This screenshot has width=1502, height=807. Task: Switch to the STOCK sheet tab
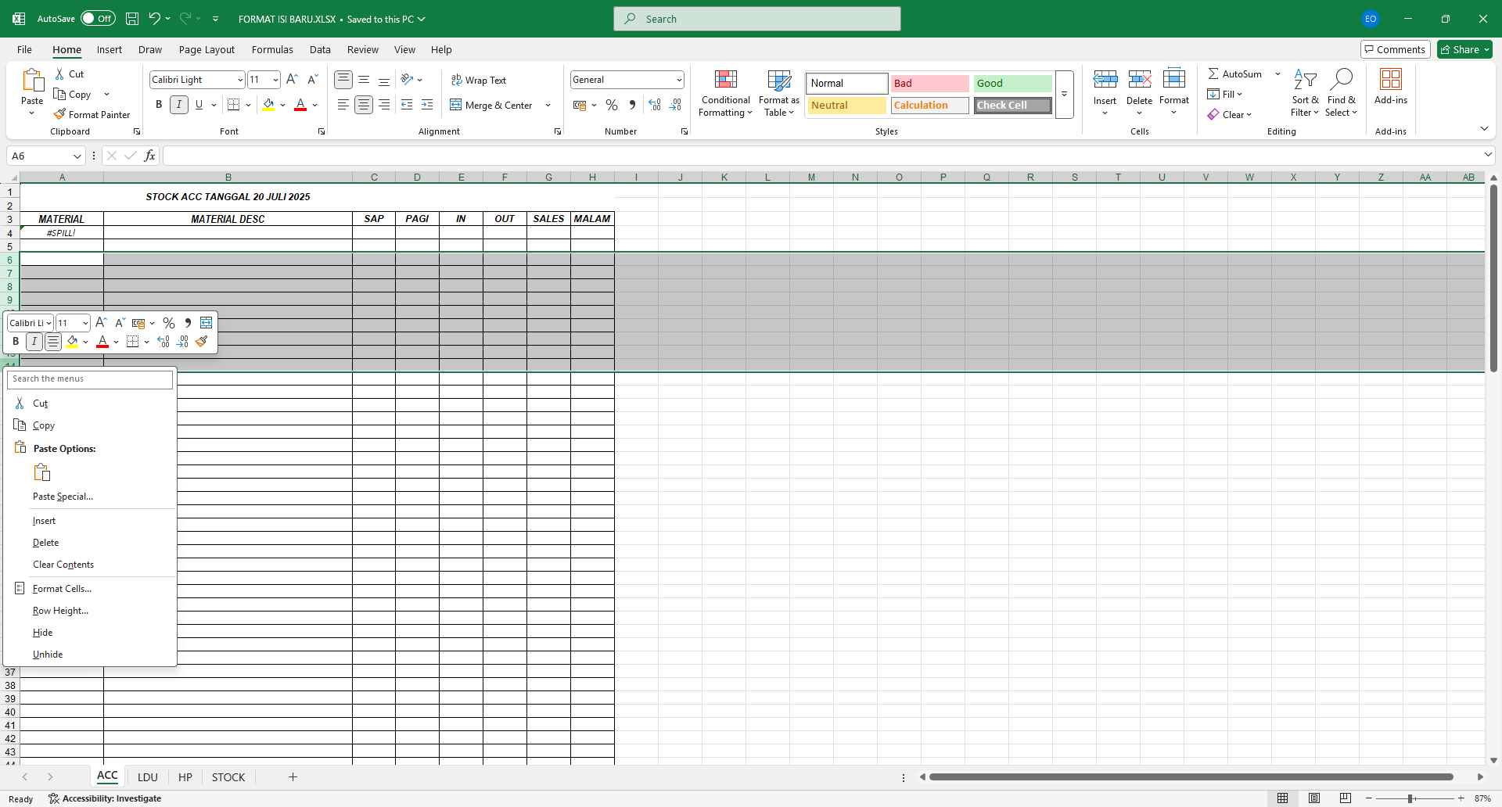tap(228, 777)
